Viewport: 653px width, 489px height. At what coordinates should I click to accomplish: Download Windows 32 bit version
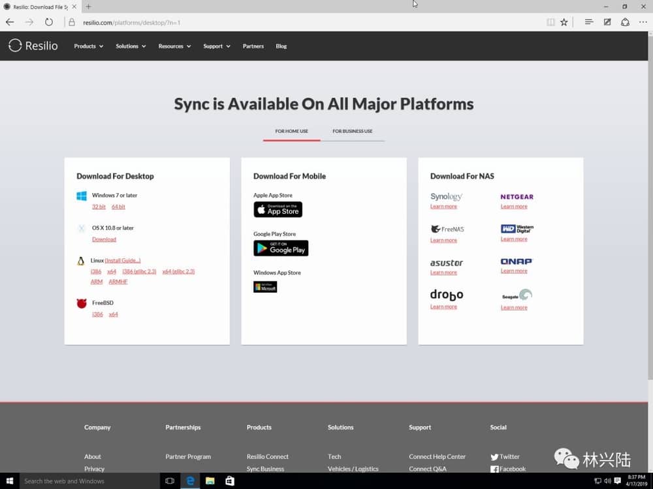tap(99, 207)
